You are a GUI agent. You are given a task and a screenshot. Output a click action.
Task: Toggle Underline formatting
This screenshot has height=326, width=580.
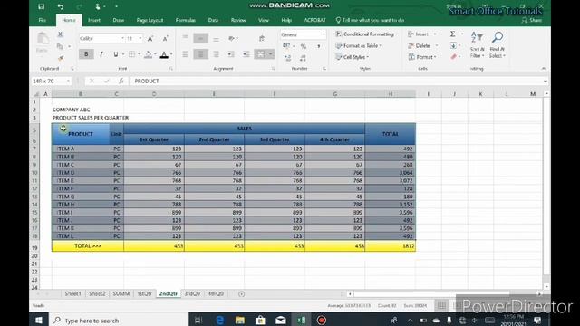point(116,54)
